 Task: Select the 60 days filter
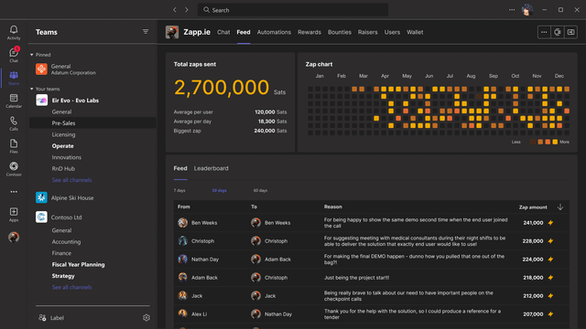tap(260, 191)
